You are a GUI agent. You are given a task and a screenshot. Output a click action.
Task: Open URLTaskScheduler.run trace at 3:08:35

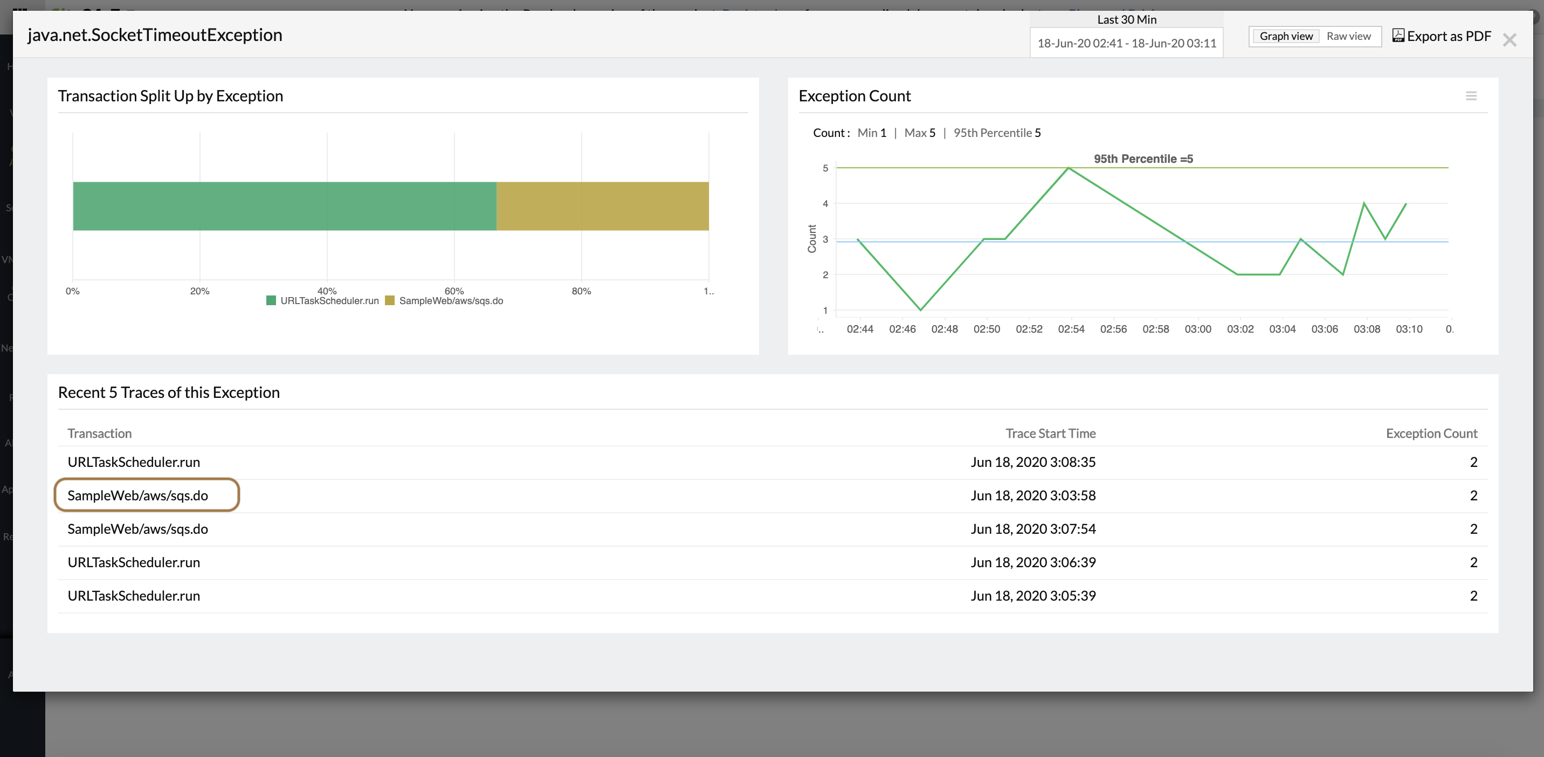[x=134, y=462]
